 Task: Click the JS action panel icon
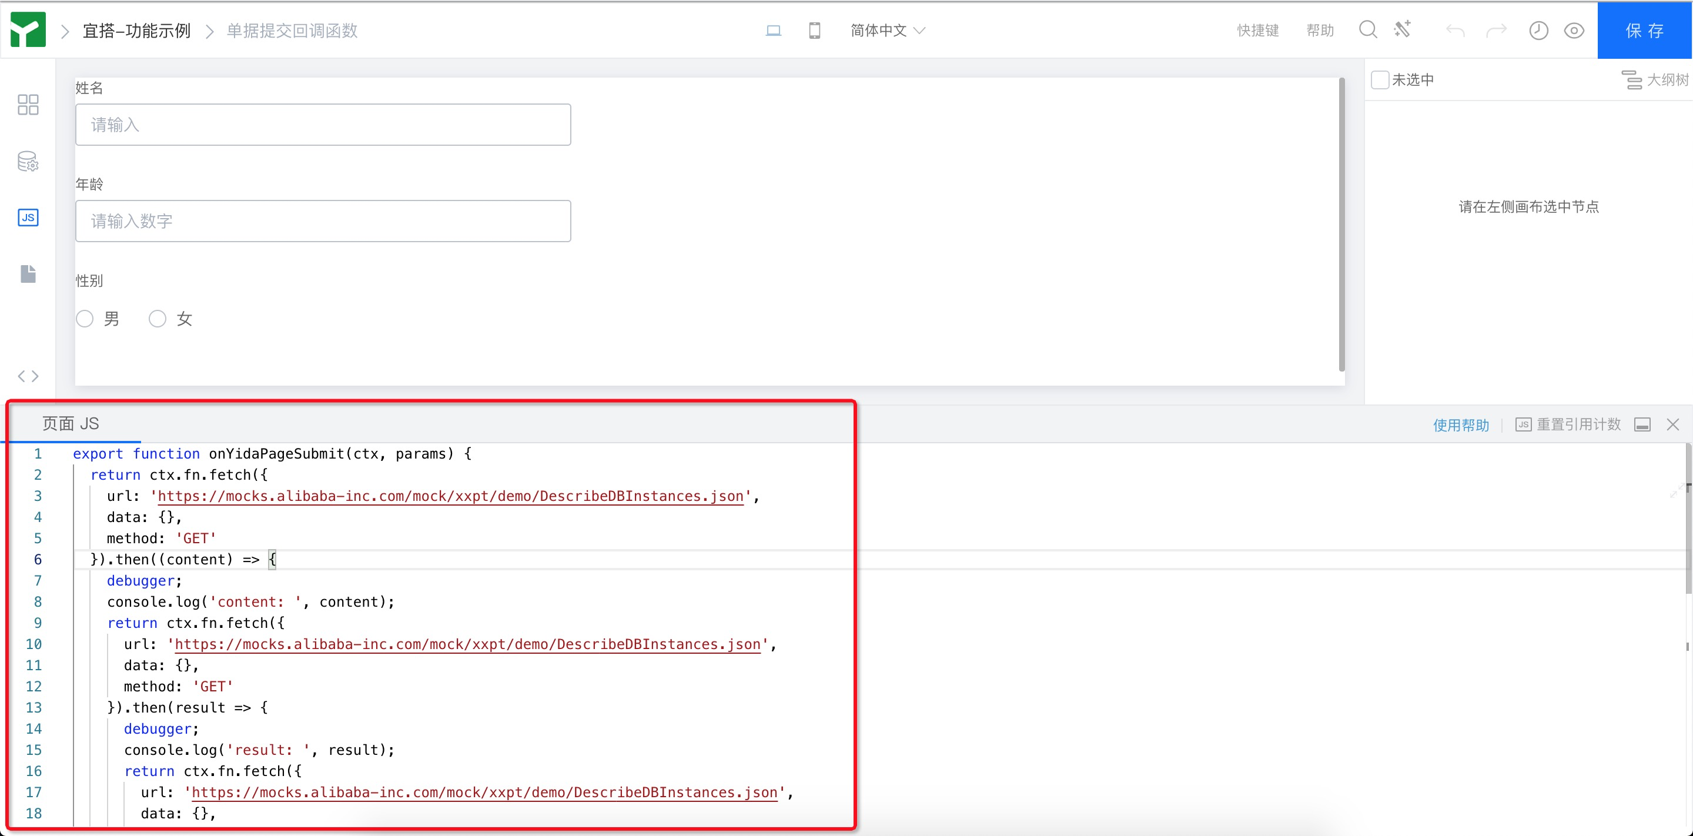pyautogui.click(x=28, y=218)
